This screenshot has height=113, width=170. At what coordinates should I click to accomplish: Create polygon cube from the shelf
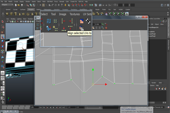coord(11,14)
